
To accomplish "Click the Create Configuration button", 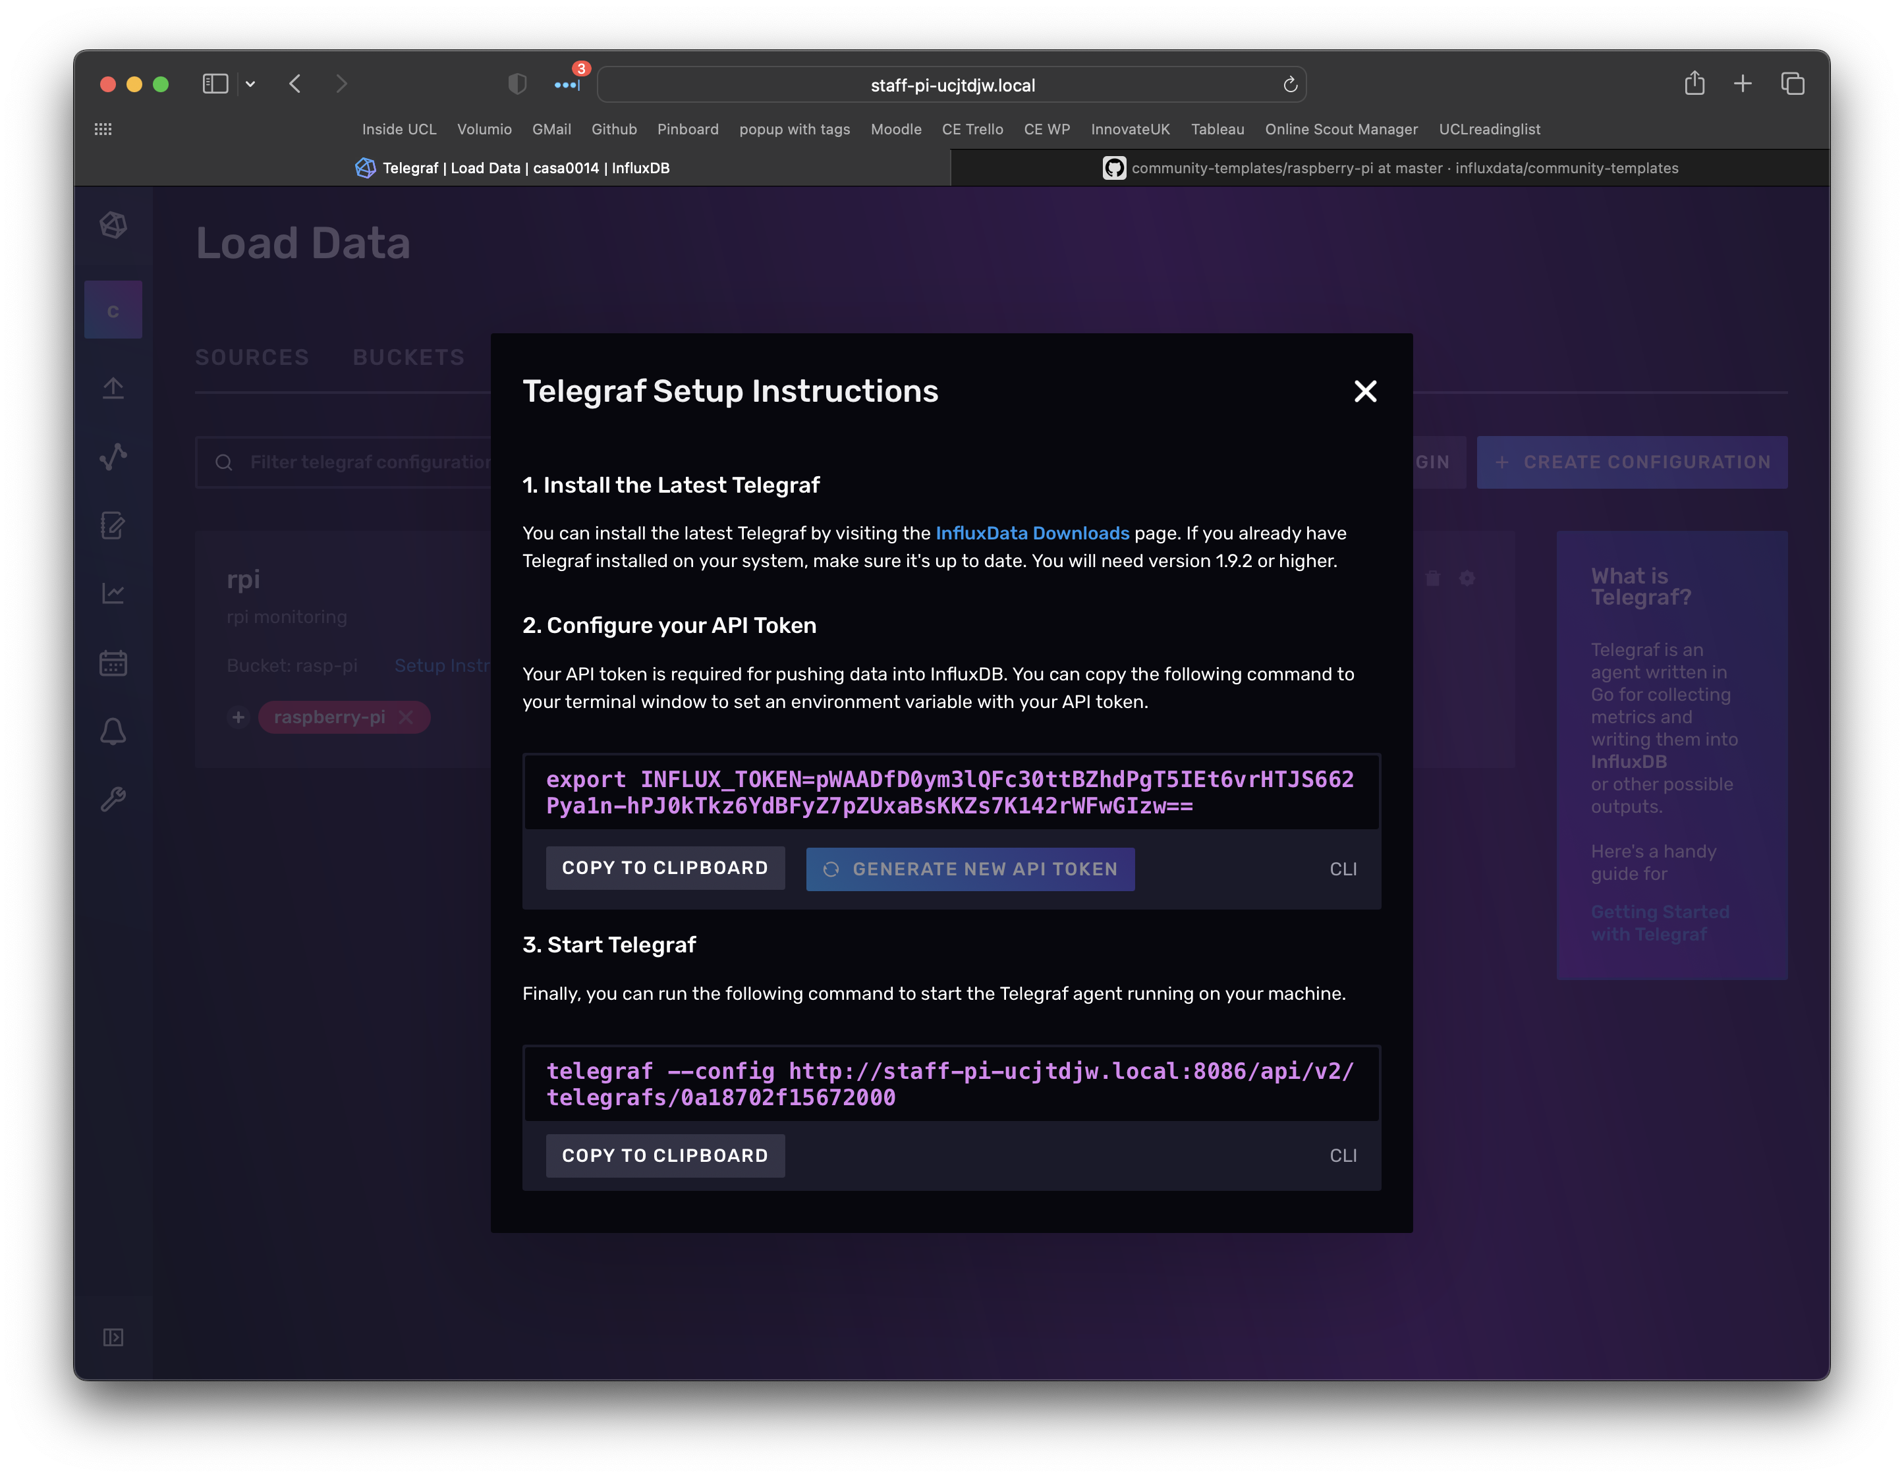I will [x=1632, y=462].
